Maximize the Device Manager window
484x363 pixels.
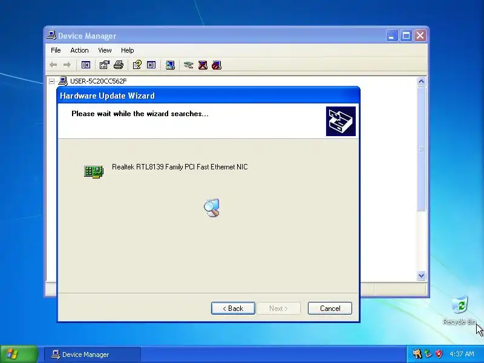(x=406, y=36)
